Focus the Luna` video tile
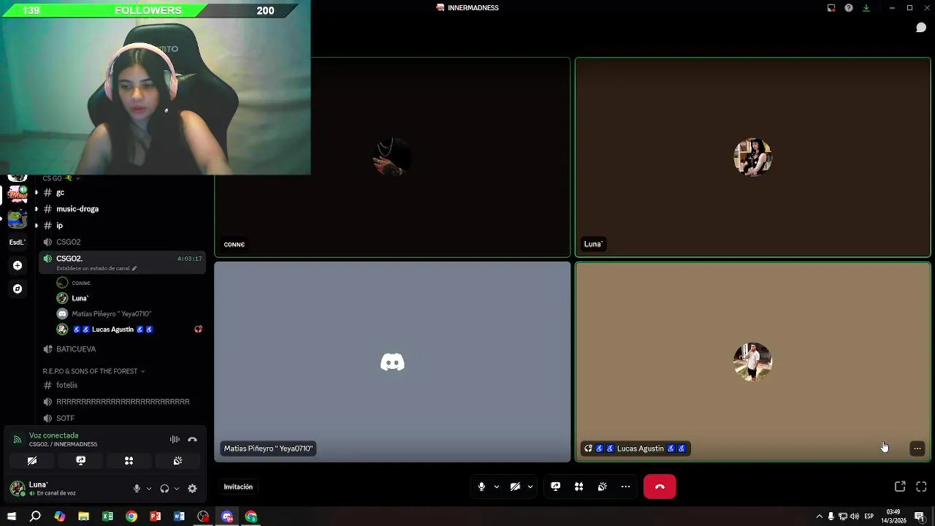This screenshot has width=935, height=526. pos(752,157)
